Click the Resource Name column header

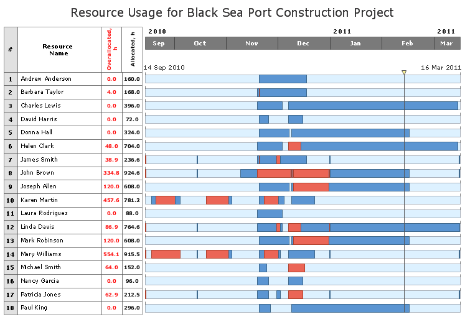click(x=59, y=50)
